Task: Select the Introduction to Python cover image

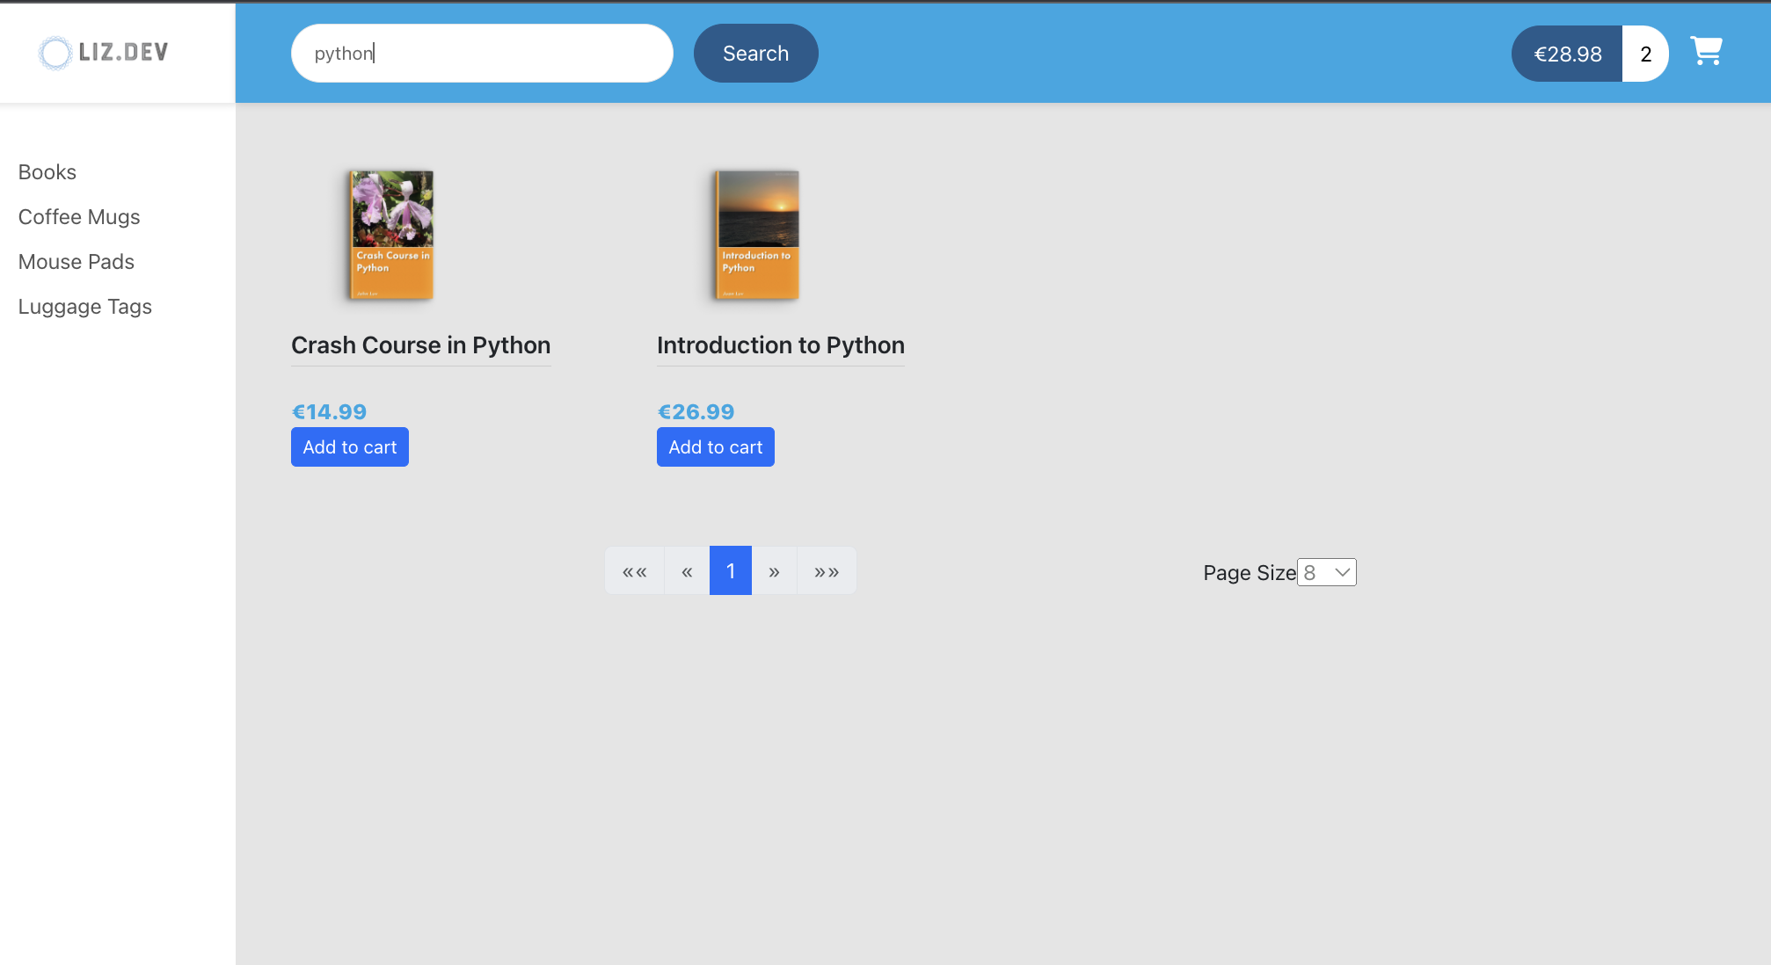Action: 755,235
